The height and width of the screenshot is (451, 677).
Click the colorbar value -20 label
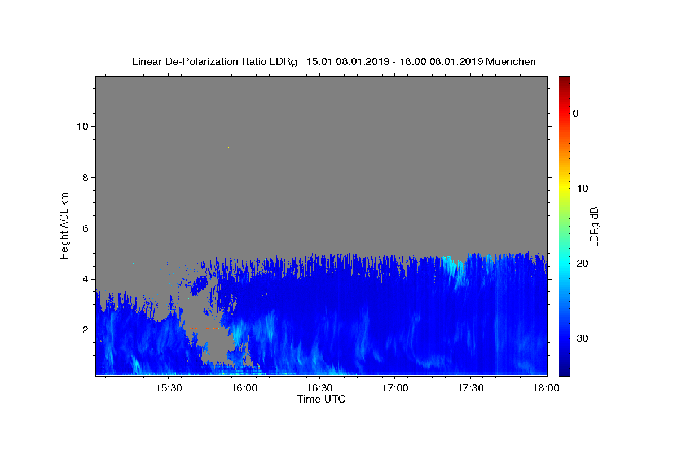coord(581,263)
